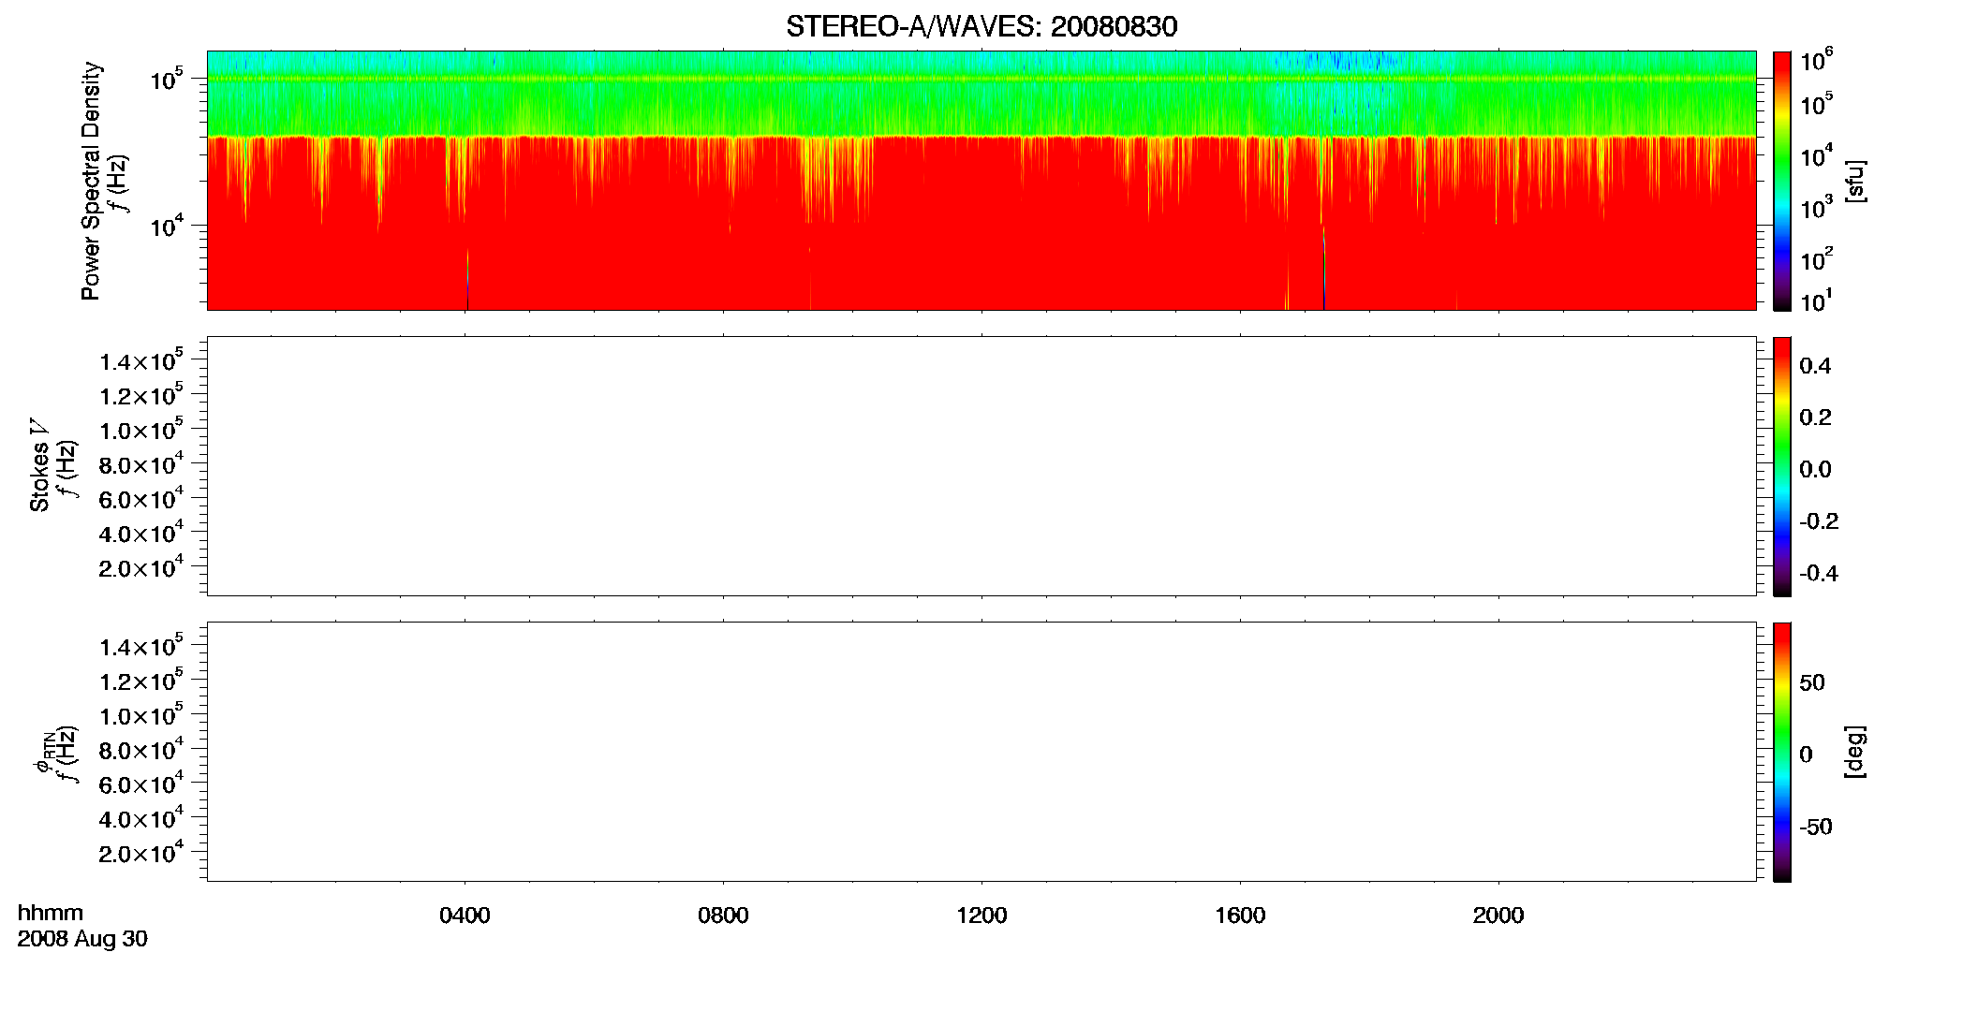Click the Stokes color bar 0.4 value
This screenshot has width=1963, height=1011.
[1814, 366]
